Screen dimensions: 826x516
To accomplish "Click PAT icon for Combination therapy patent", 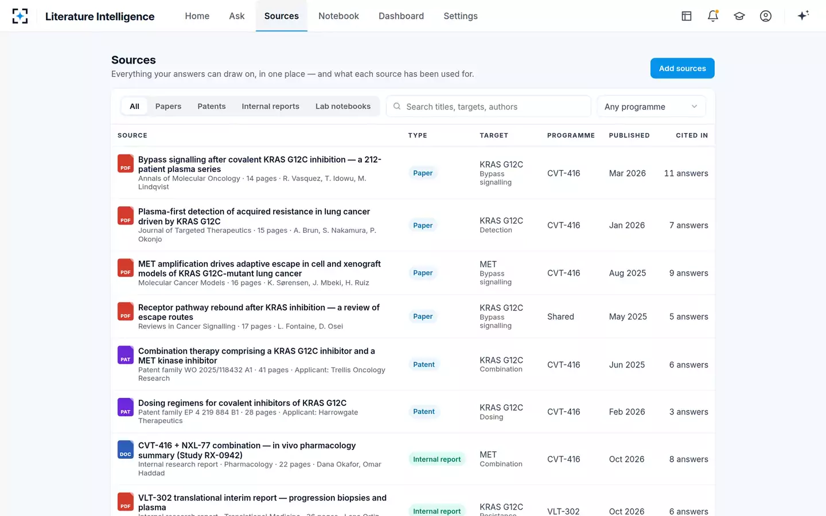I will (126, 355).
